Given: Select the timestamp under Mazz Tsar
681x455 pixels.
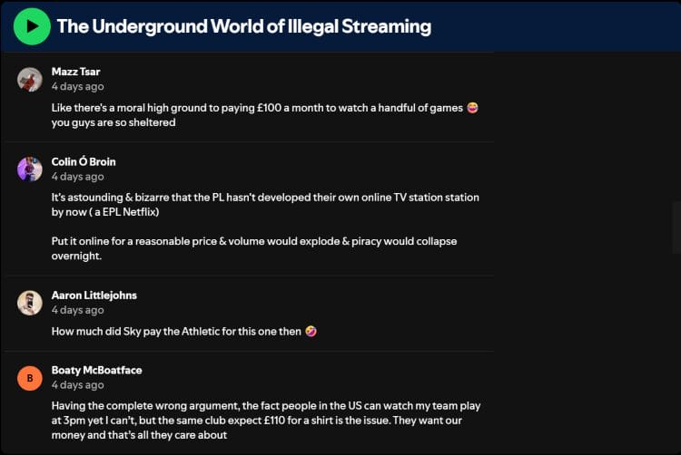Looking at the screenshot, I should (x=78, y=86).
